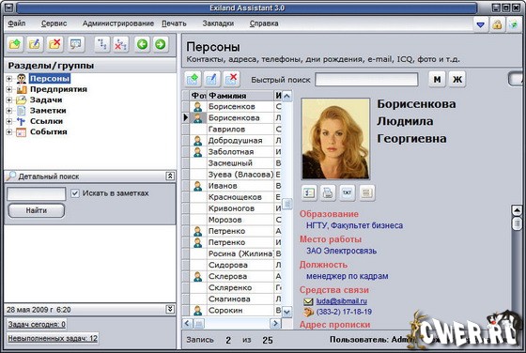Select the Предприятия tree item
526x353 pixels.
coord(58,89)
